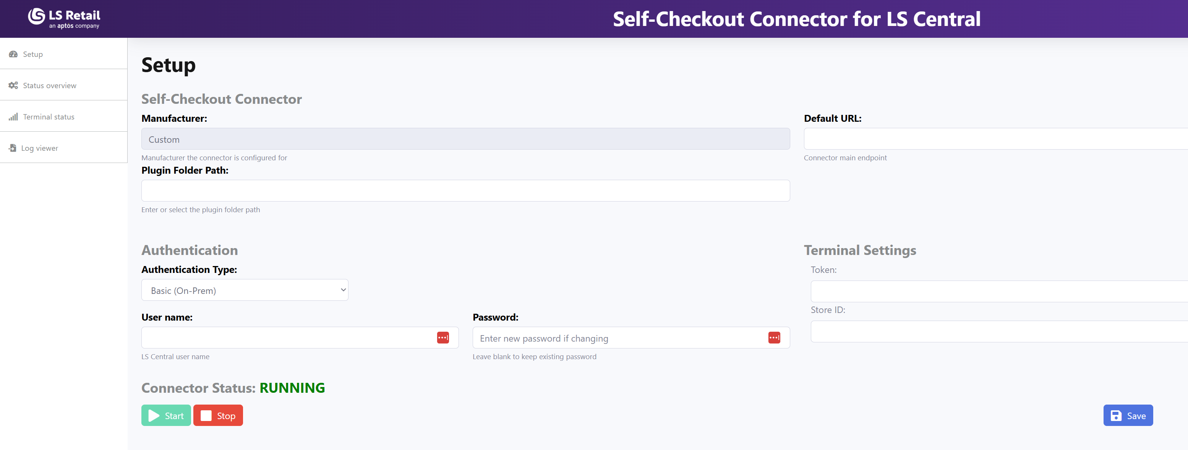Click the Terminal status signal bars icon
1188x450 pixels.
(x=13, y=116)
